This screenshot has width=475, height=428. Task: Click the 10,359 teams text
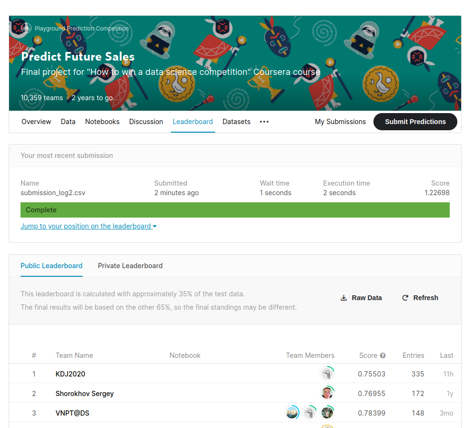(42, 98)
